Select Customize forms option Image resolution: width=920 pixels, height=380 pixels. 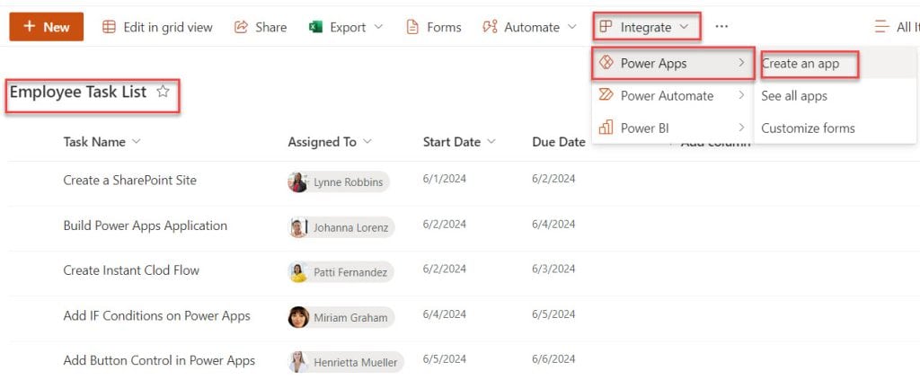[835, 128]
